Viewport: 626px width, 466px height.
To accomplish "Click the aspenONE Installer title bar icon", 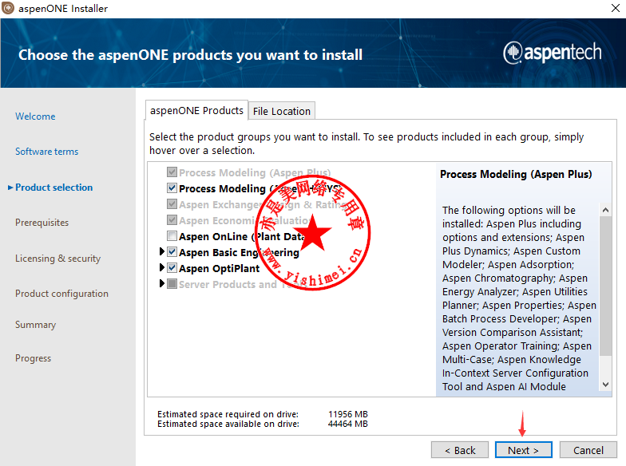I will coord(8,8).
